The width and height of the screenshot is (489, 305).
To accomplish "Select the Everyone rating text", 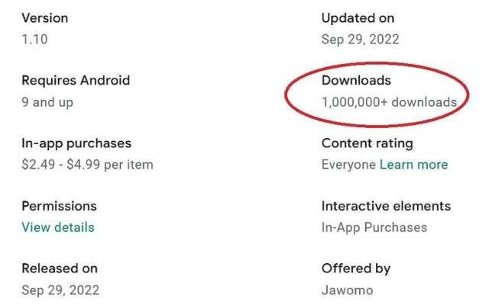I will pyautogui.click(x=348, y=165).
